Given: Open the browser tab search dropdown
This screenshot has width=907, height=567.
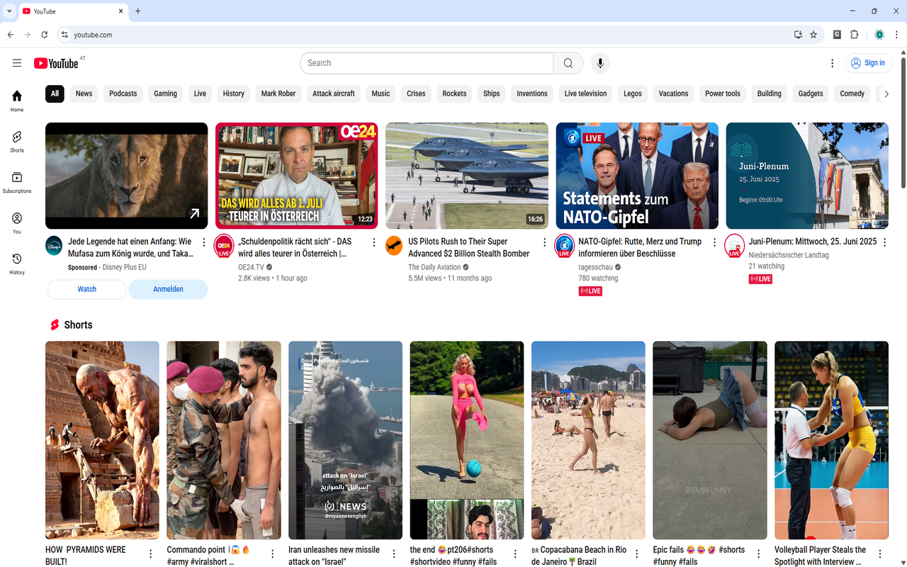Looking at the screenshot, I should 9,11.
